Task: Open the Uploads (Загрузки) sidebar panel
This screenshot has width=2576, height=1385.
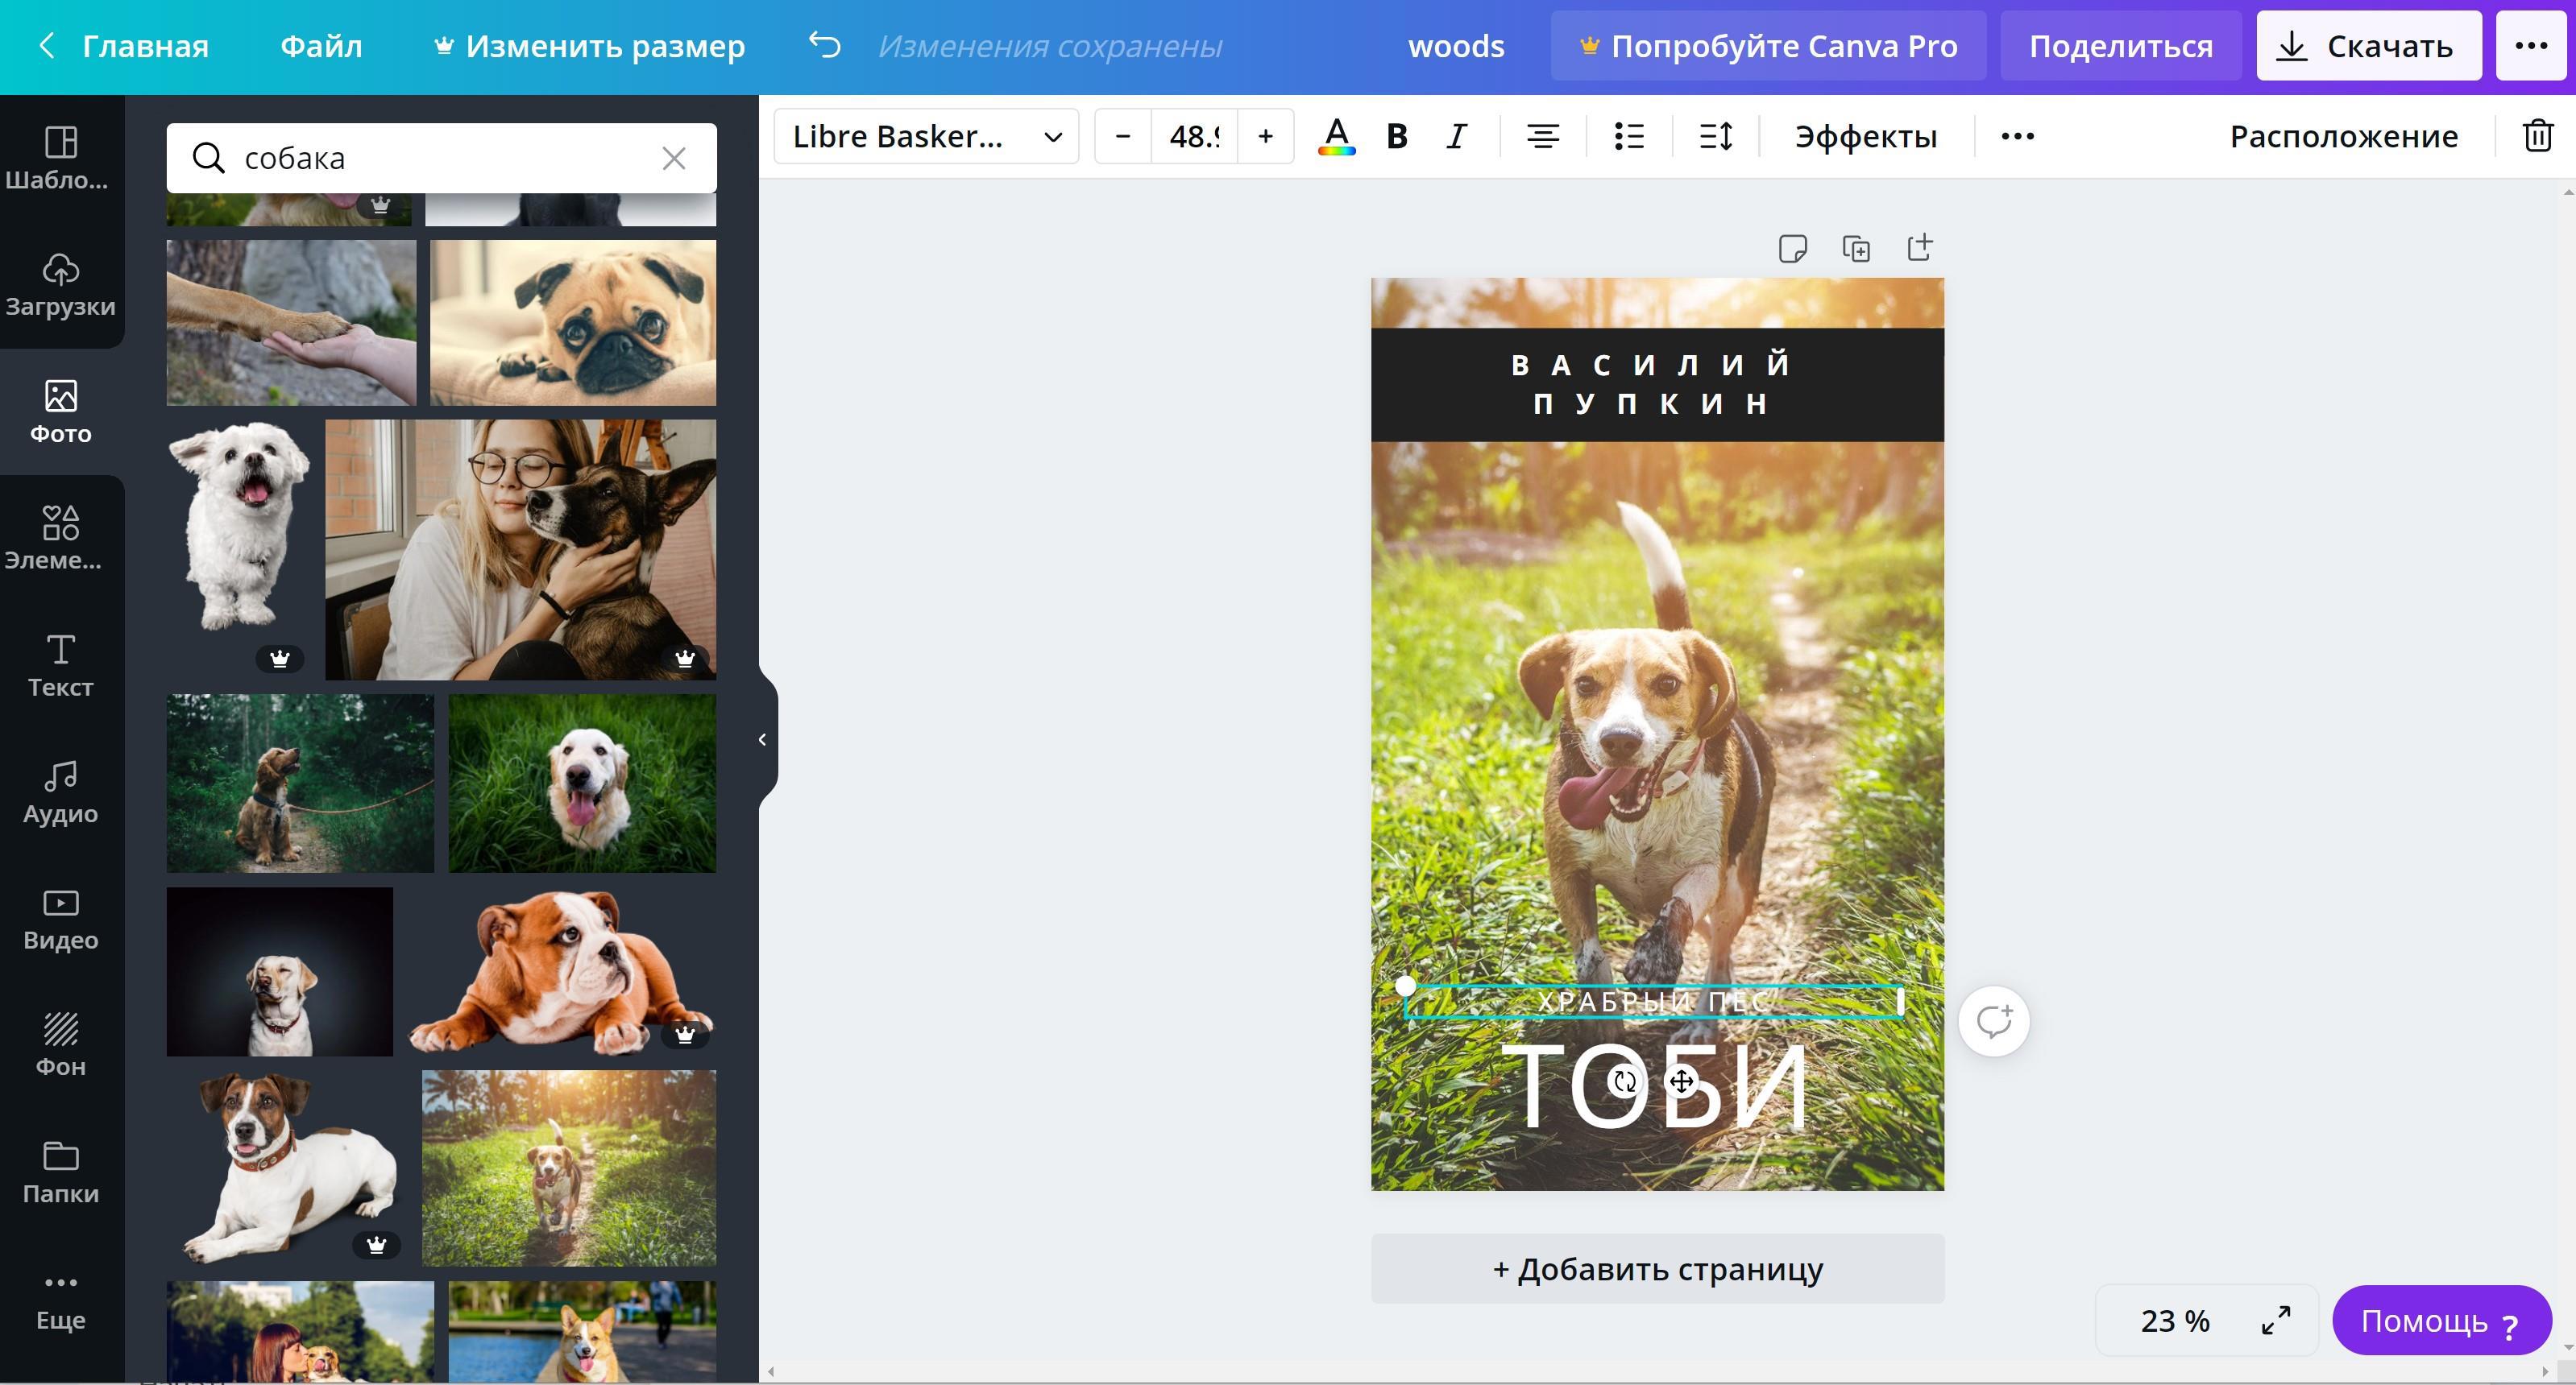Action: pyautogui.click(x=60, y=285)
